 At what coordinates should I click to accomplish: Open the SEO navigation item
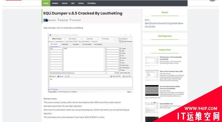(73, 3)
